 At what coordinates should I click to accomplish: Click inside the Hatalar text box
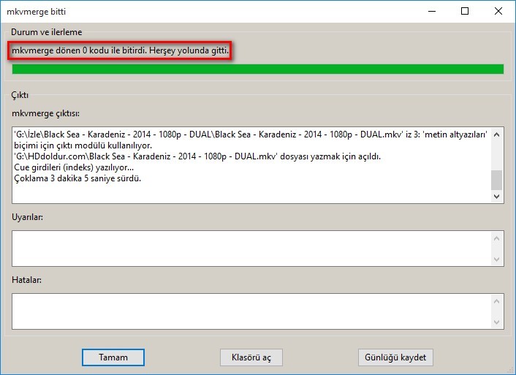248,311
